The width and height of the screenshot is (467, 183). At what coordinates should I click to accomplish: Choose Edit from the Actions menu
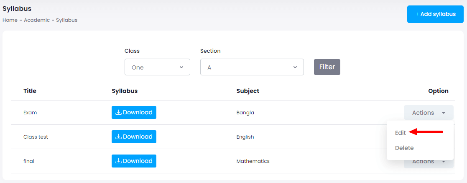[x=401, y=133]
